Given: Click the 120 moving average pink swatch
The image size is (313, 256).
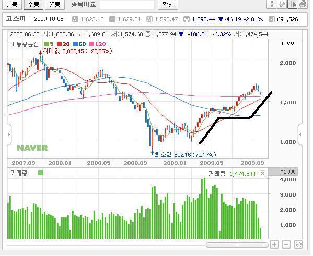Looking at the screenshot, I should [91, 44].
